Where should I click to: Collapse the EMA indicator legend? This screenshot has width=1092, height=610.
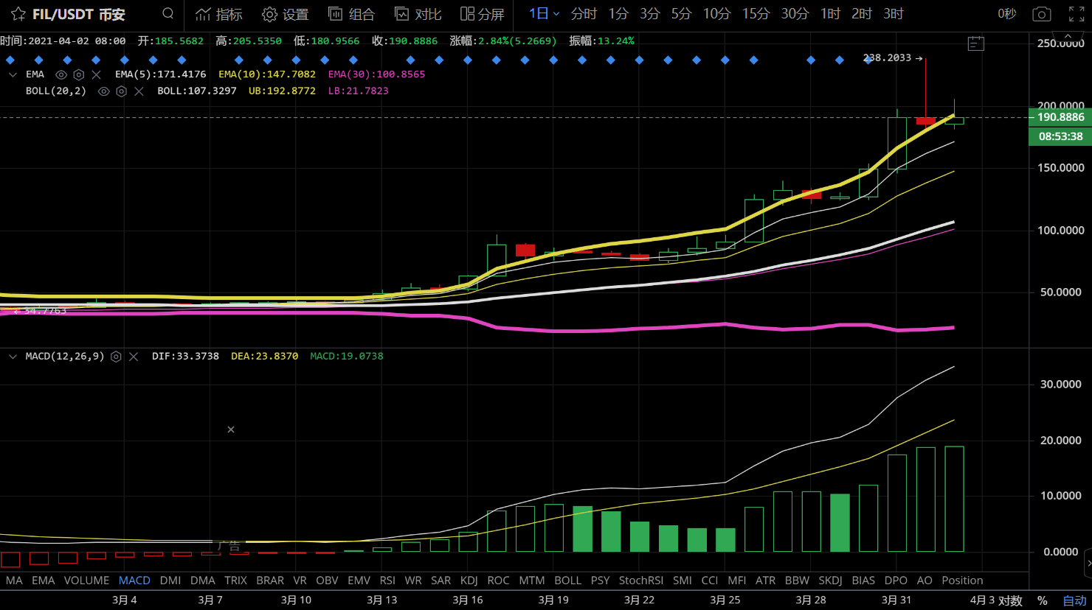[13, 74]
